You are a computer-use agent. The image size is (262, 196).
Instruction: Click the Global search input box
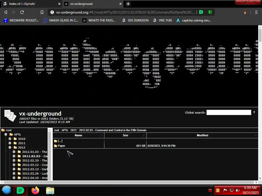pyautogui.click(x=229, y=113)
